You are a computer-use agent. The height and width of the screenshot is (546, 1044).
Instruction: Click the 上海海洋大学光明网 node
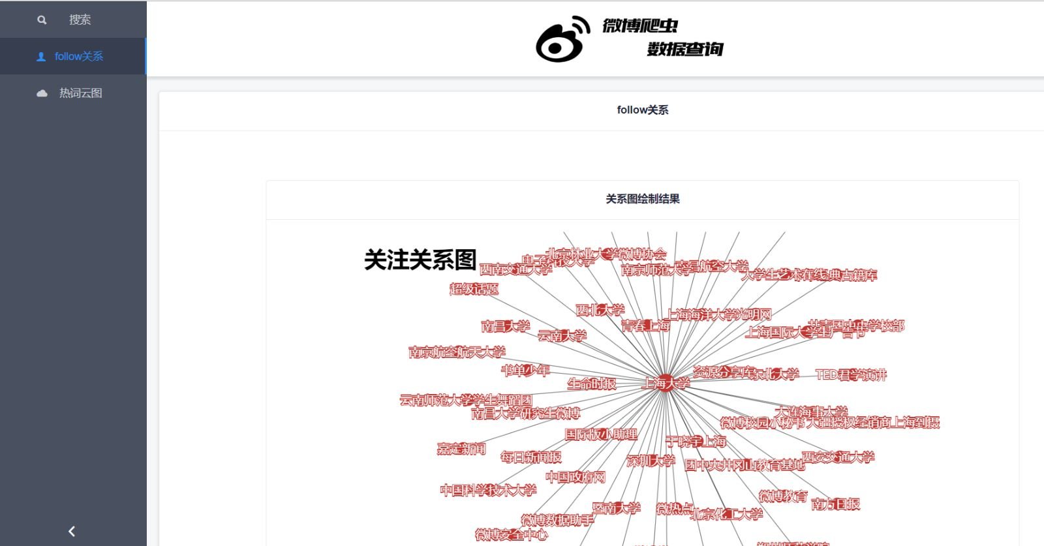coord(719,315)
